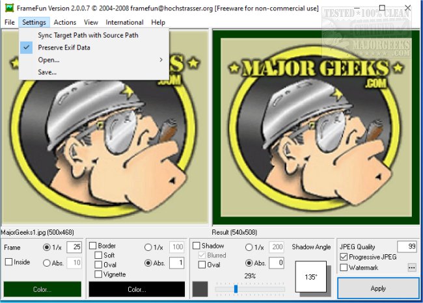
Task: Select the Save... settings entry
Action: click(x=94, y=72)
